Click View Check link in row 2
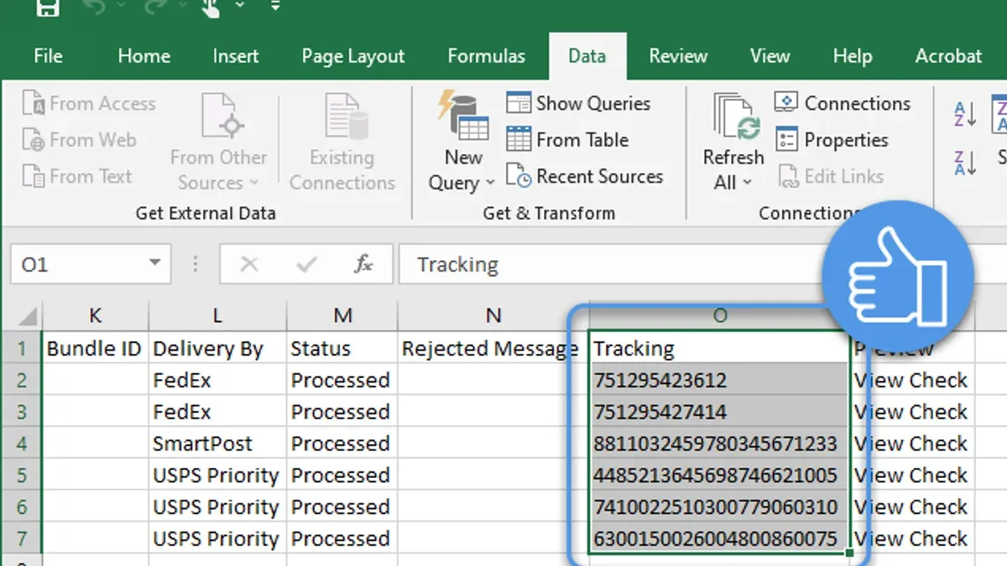 click(x=910, y=381)
